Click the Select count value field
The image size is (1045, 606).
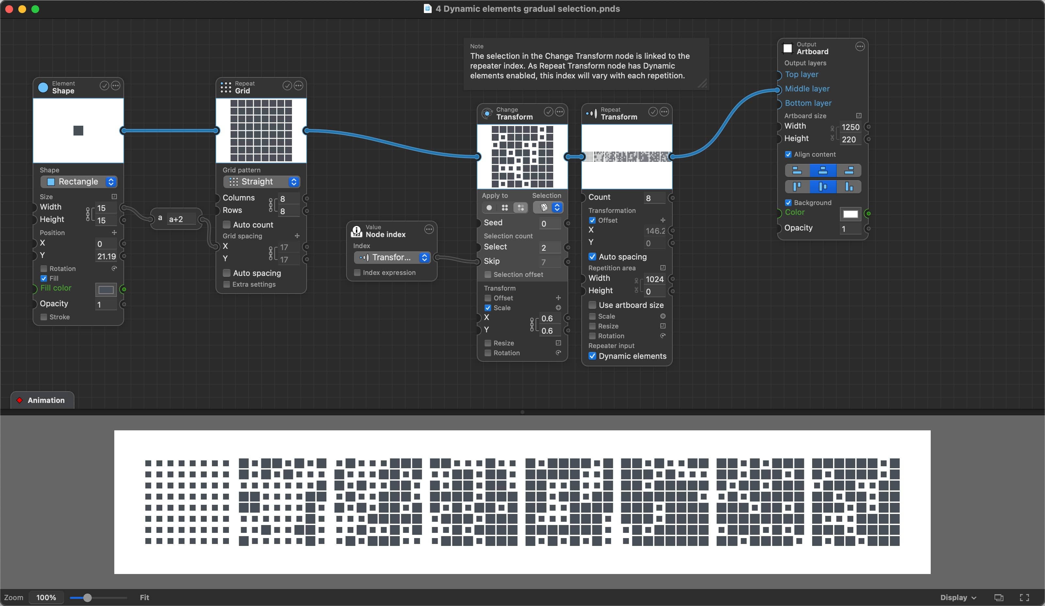pyautogui.click(x=550, y=248)
